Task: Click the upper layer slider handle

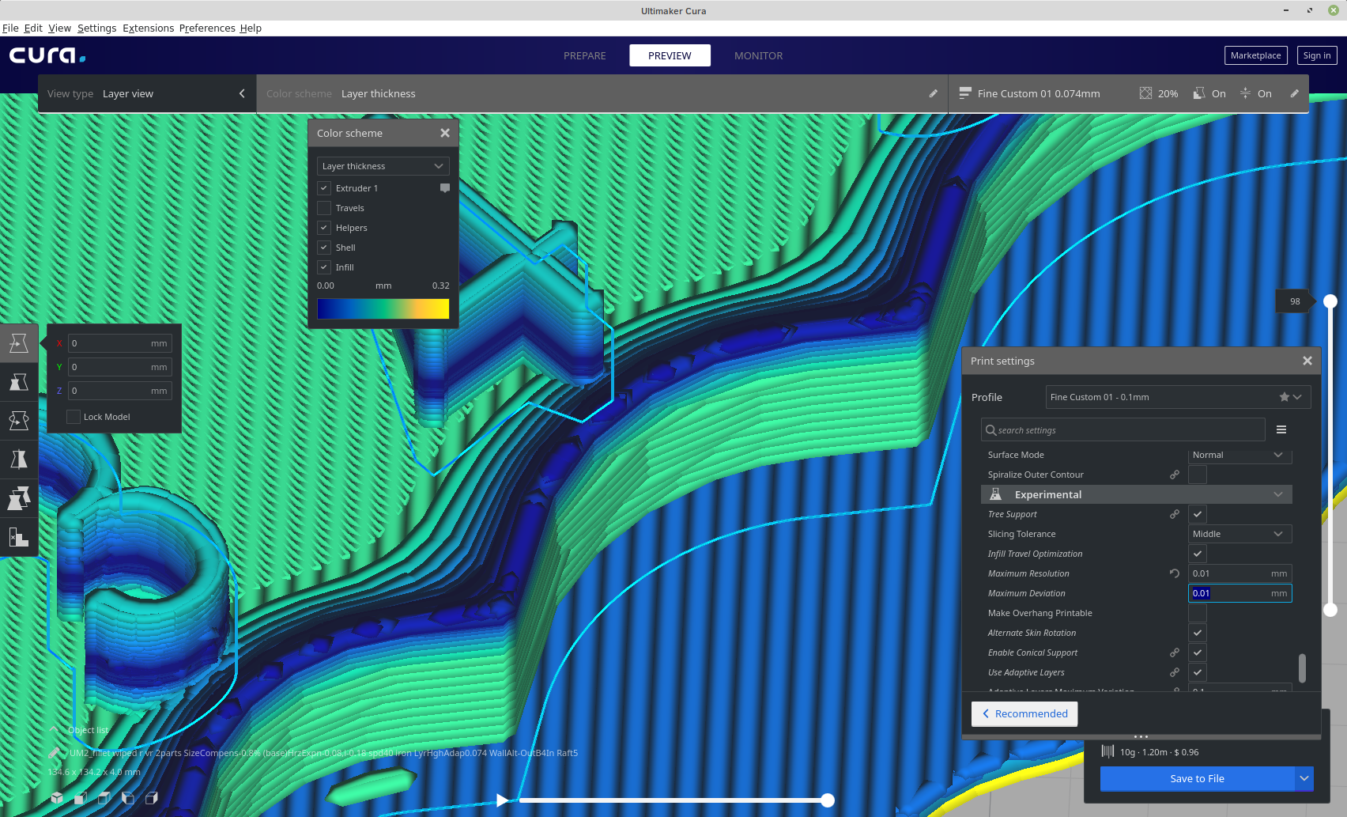Action: coord(1330,301)
